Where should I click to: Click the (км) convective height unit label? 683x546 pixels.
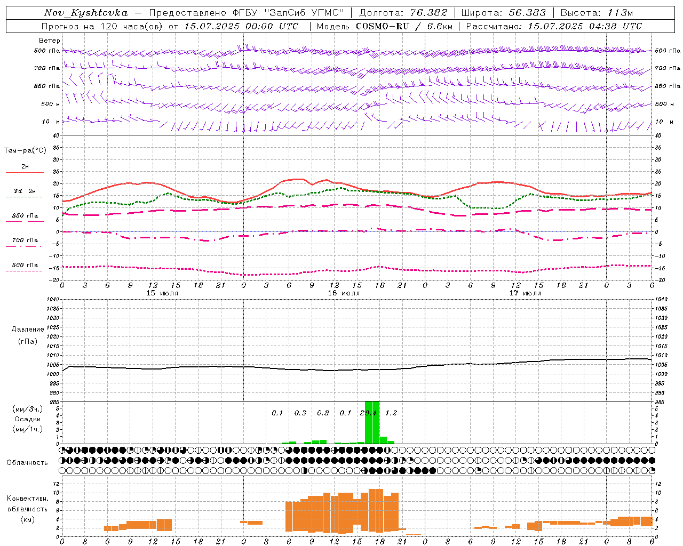27,519
